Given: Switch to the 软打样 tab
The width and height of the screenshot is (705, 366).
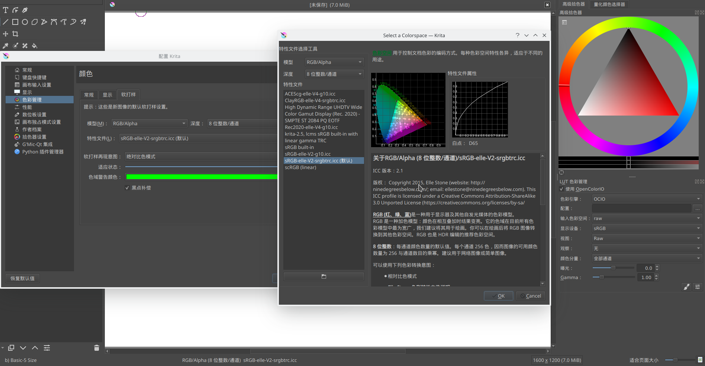Looking at the screenshot, I should (128, 94).
